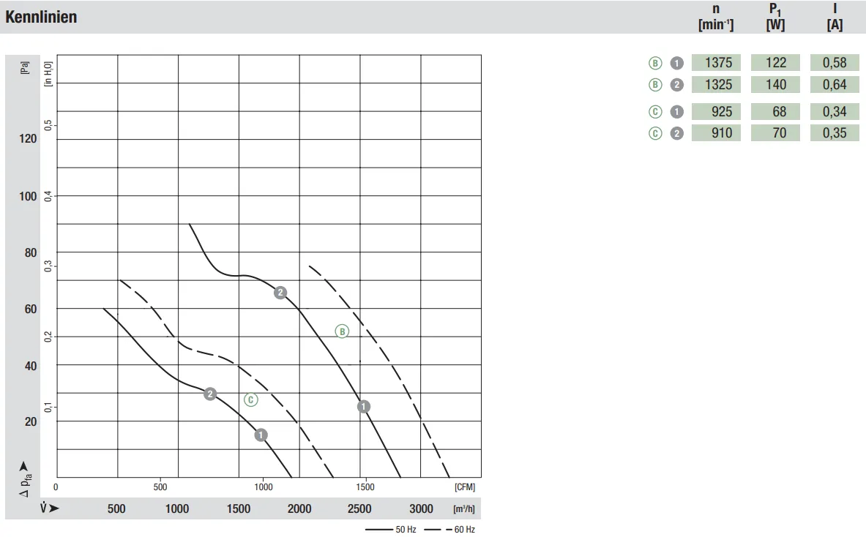Image resolution: width=866 pixels, height=537 pixels.
Task: Select marker 2 on the upper solid chart curve
Action: pyautogui.click(x=280, y=293)
